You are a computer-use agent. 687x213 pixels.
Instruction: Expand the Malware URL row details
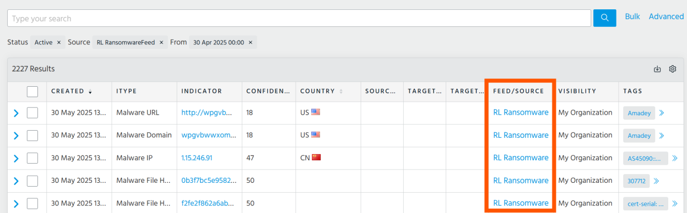16,113
